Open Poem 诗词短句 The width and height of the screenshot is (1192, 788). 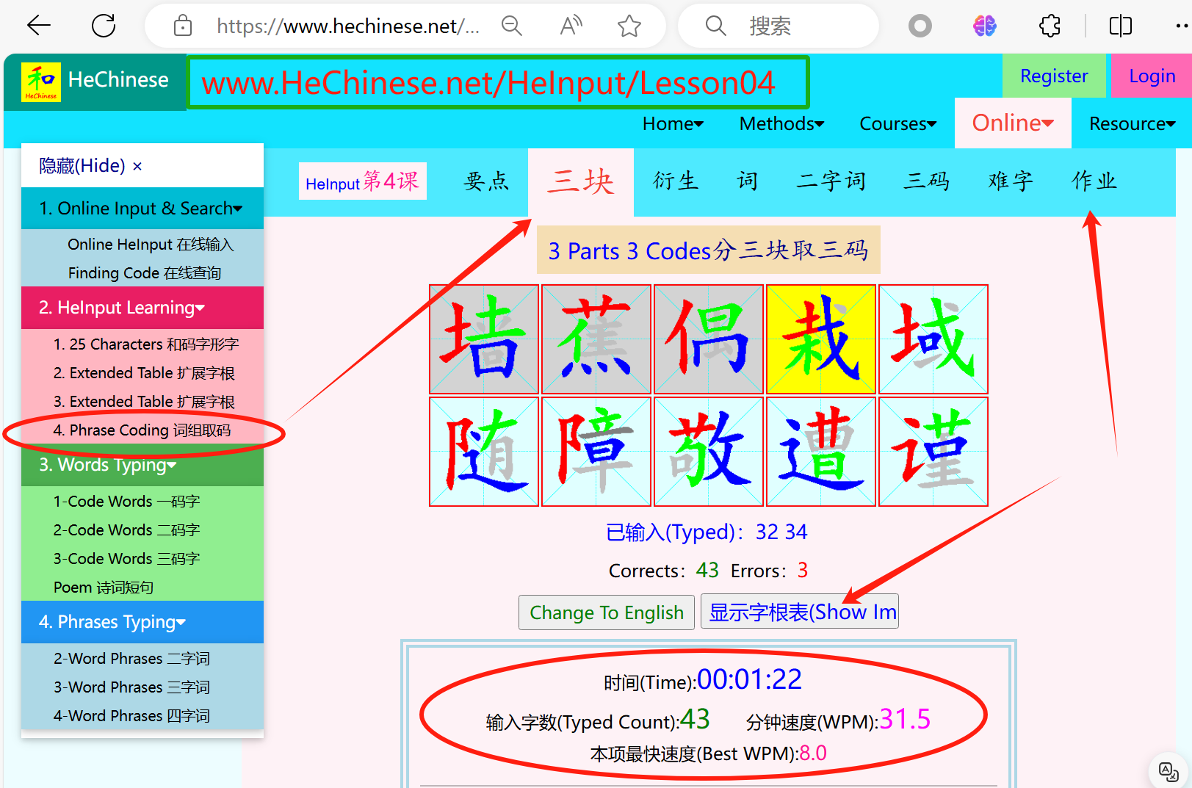pyautogui.click(x=104, y=587)
